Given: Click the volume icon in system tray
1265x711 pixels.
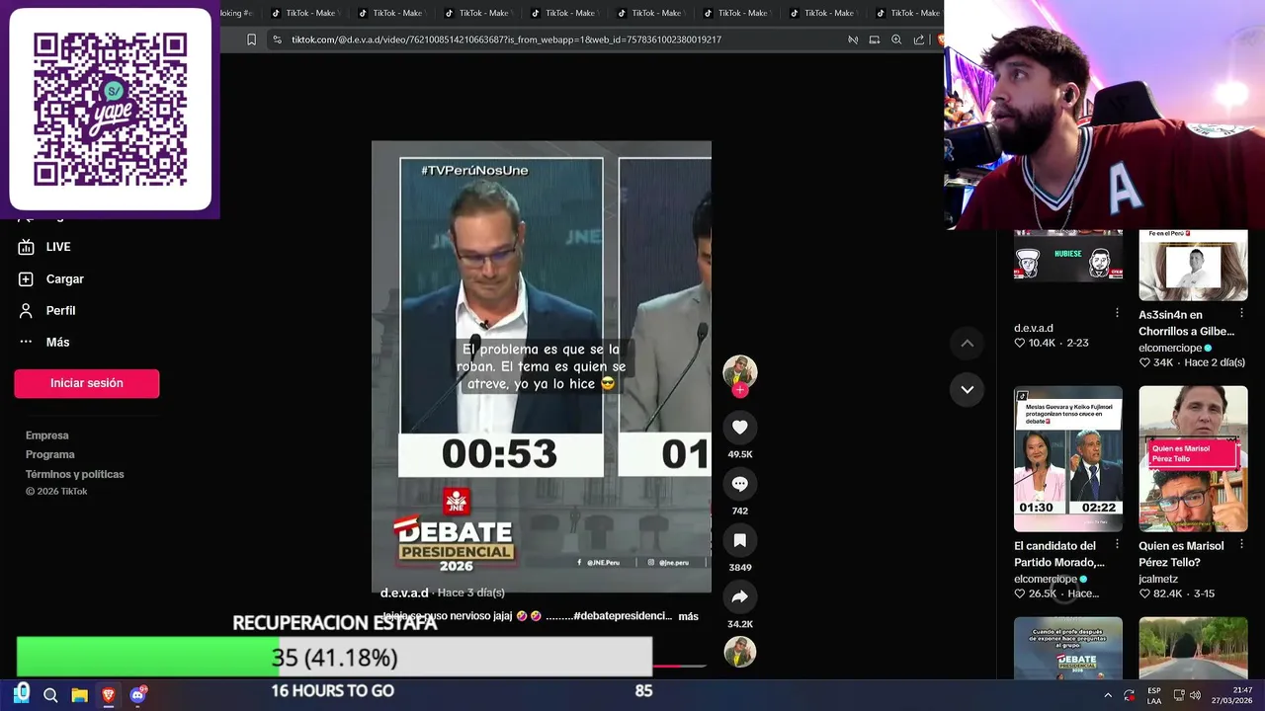Looking at the screenshot, I should tap(1196, 695).
